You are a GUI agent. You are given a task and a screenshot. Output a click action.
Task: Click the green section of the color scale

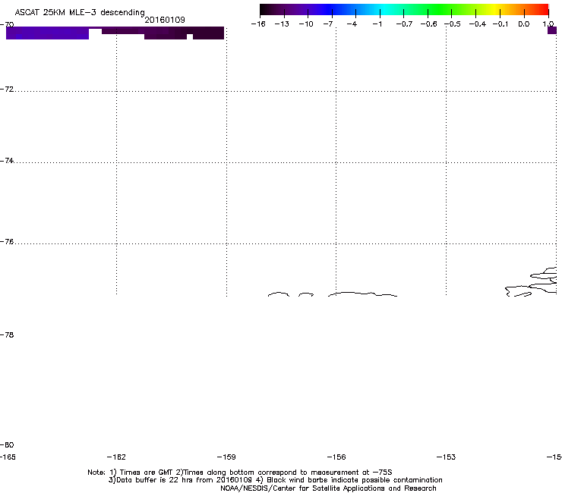440,10
